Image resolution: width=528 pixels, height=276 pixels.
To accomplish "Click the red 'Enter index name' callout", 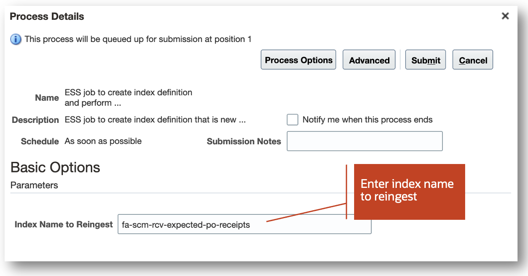I will pyautogui.click(x=409, y=191).
